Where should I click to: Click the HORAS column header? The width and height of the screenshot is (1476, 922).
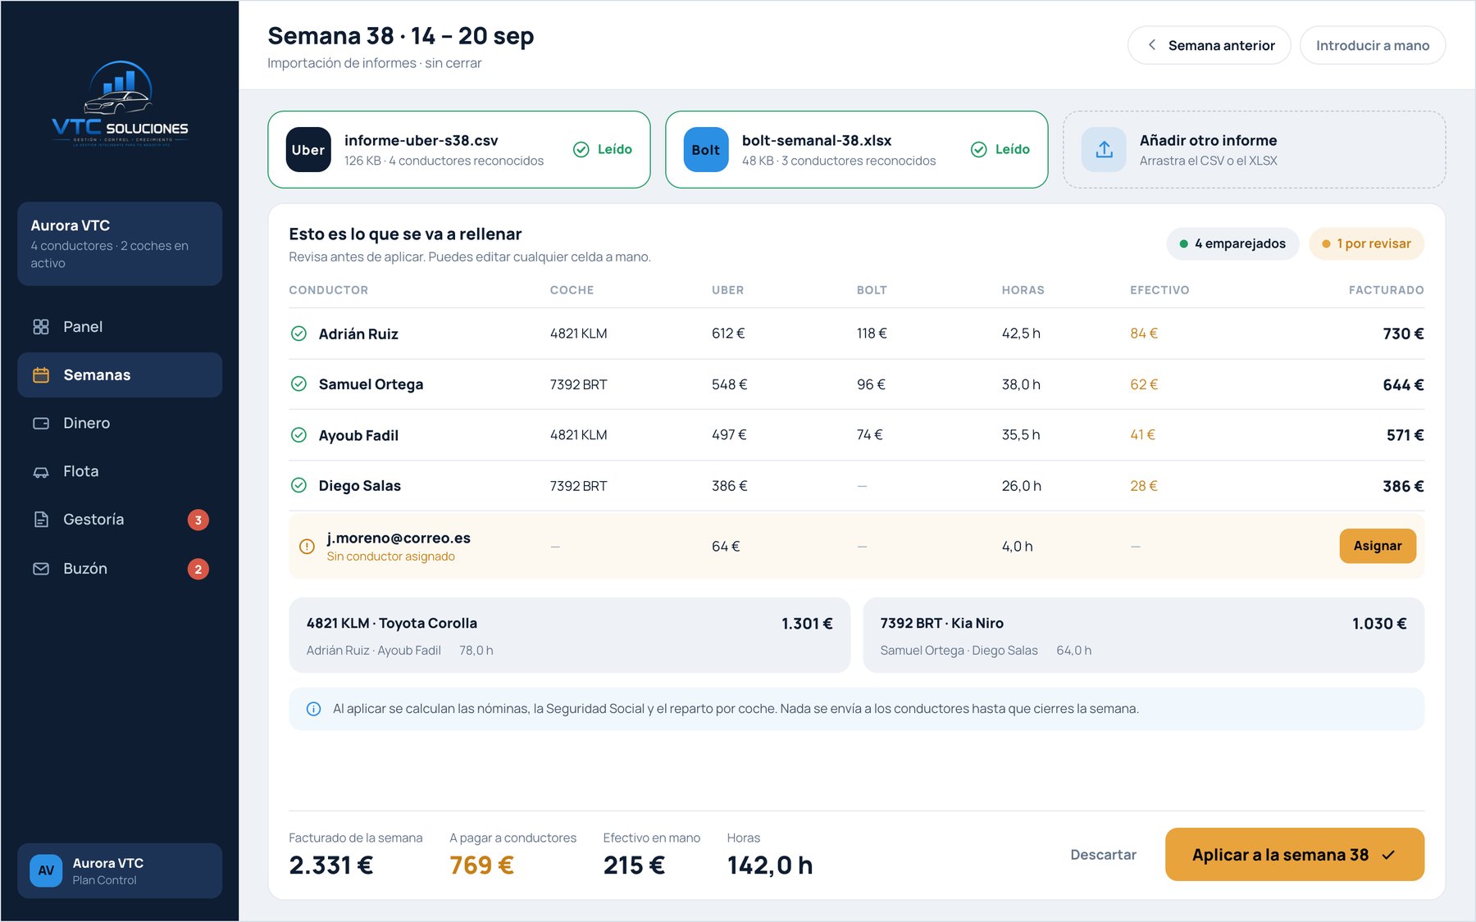tap(1023, 290)
